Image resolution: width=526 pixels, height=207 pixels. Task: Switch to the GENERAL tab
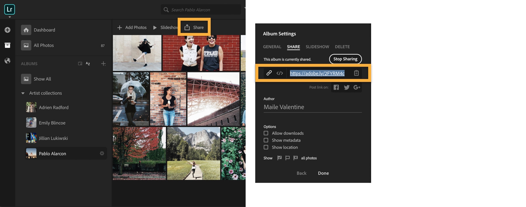pos(272,47)
